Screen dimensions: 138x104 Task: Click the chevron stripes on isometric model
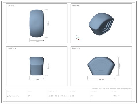(108, 27)
